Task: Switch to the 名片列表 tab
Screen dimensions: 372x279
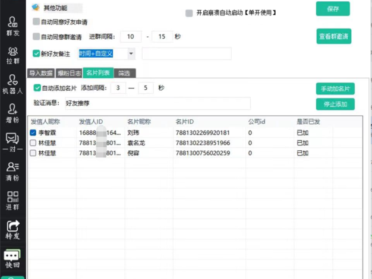Action: pyautogui.click(x=98, y=72)
